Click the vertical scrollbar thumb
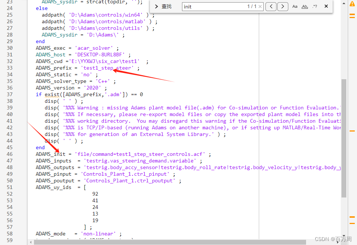The height and width of the screenshot is (245, 357). point(344,138)
